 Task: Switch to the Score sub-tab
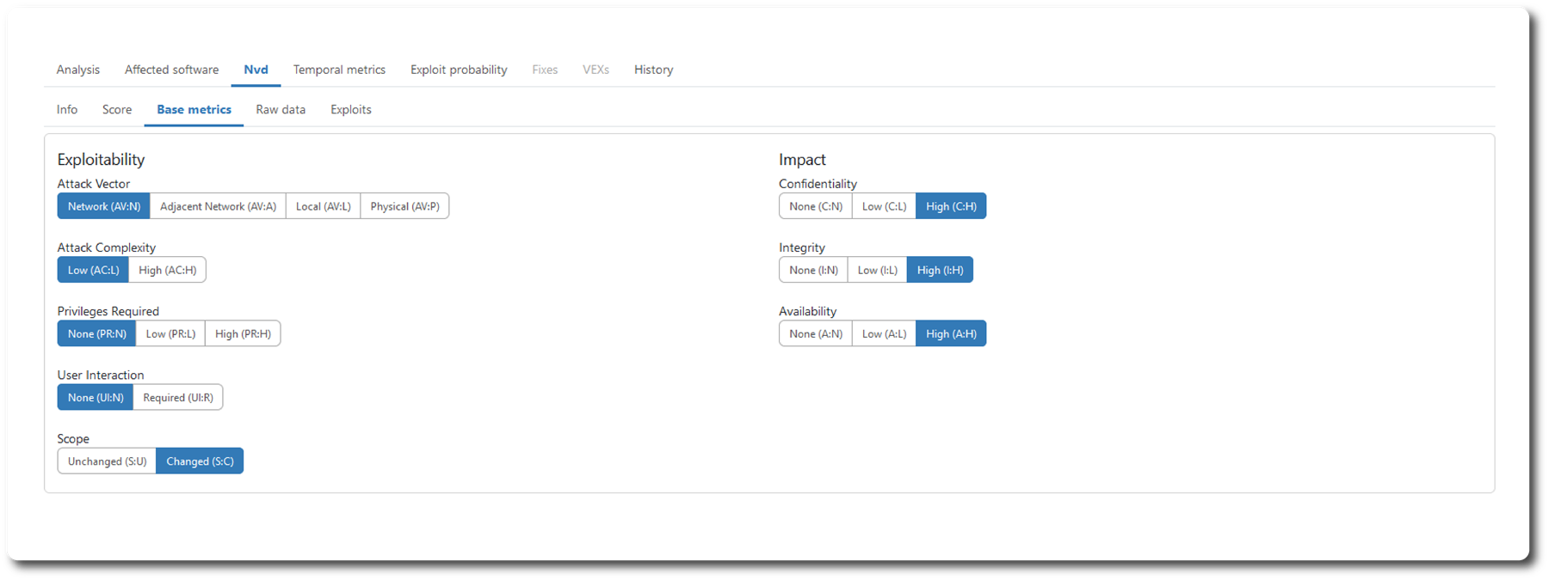tap(117, 110)
